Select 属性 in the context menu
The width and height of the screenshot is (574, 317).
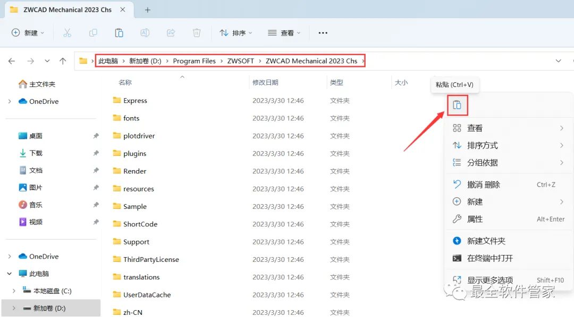click(509, 219)
